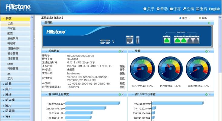222x121 pixels.
Task: Expand the 对象 sidebar section
Action: (x=15, y=84)
